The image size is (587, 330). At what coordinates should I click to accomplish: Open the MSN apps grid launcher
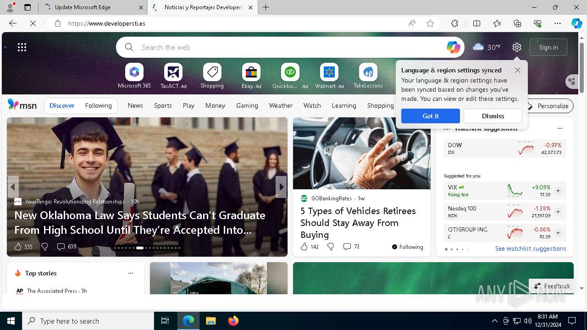point(22,47)
